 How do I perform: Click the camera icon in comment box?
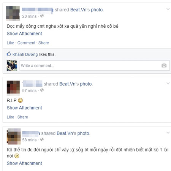pos(164,65)
